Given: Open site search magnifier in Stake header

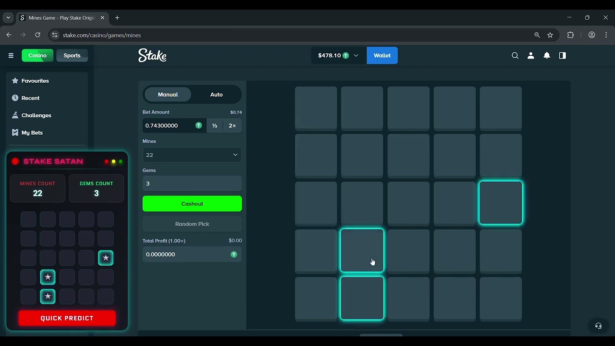Looking at the screenshot, I should (x=515, y=55).
